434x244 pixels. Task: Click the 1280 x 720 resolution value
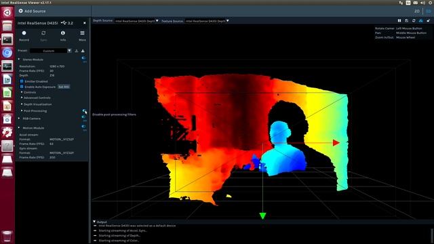[x=57, y=66]
